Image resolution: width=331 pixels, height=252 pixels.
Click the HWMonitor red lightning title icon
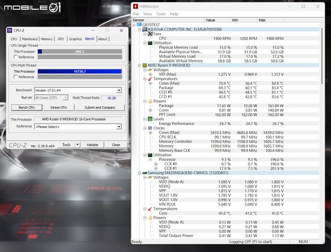(135, 6)
